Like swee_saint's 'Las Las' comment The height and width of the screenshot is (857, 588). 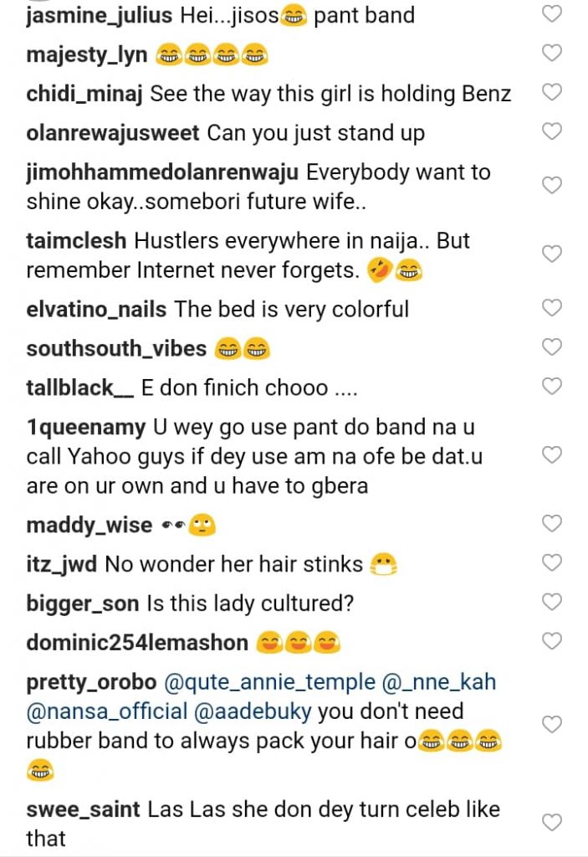(x=551, y=823)
